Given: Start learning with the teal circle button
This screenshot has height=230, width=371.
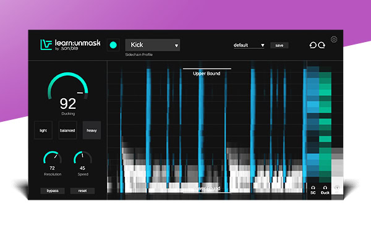Looking at the screenshot, I should click(113, 45).
